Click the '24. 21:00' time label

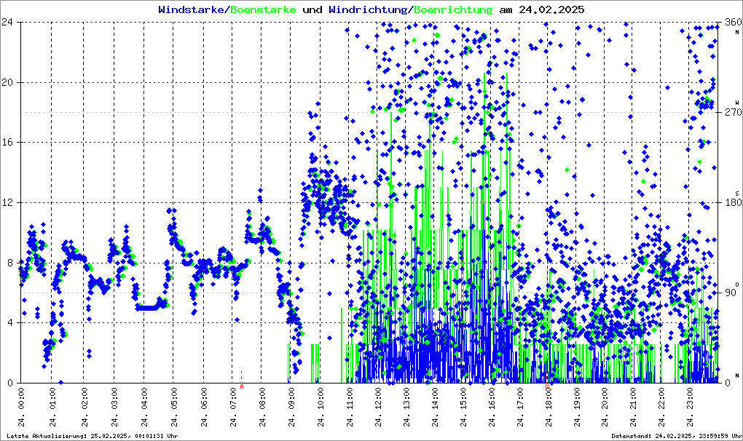pyautogui.click(x=633, y=407)
